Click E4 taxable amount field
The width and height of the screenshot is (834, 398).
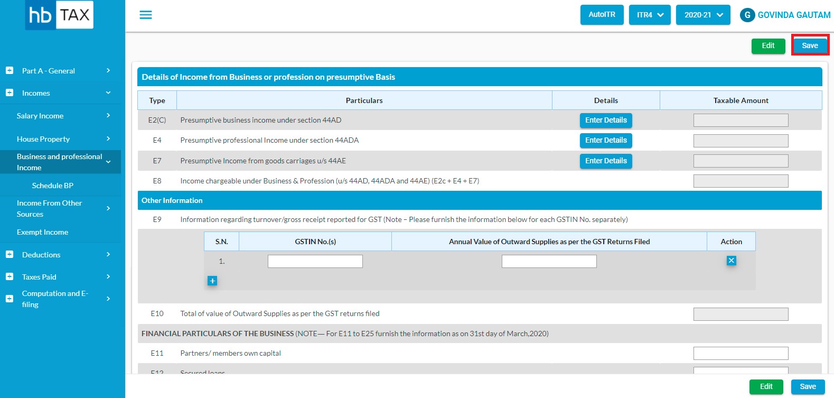[x=741, y=141]
